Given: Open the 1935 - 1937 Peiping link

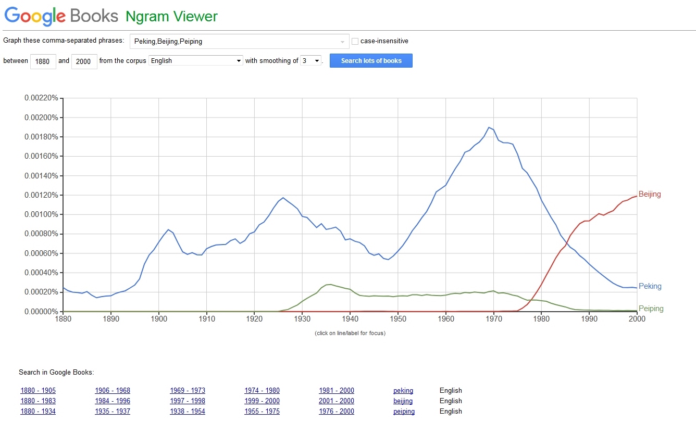Looking at the screenshot, I should click(x=113, y=412).
